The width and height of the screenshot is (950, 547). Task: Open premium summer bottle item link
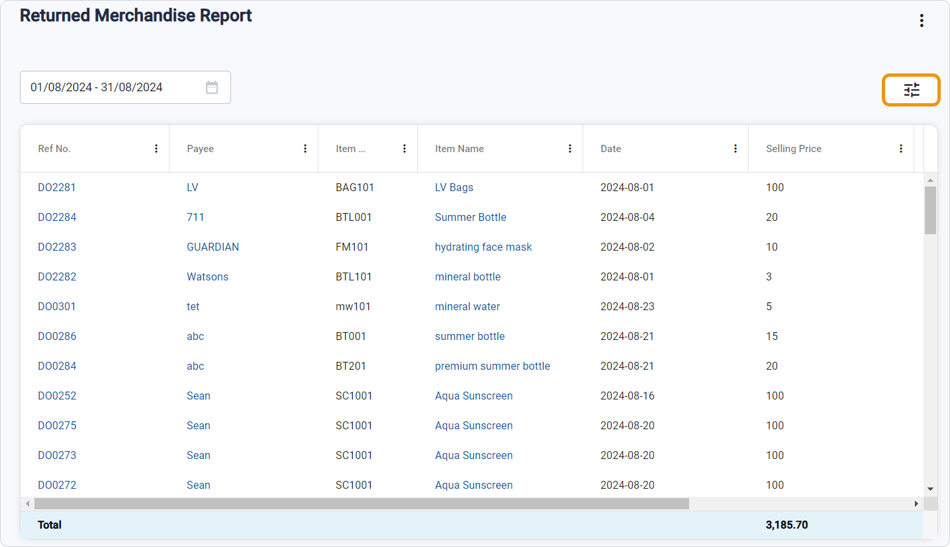493,366
